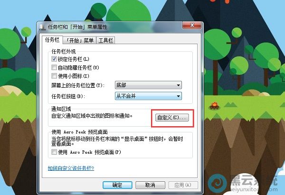Click the 应用(A) button
The image size is (285, 195).
(183, 185)
